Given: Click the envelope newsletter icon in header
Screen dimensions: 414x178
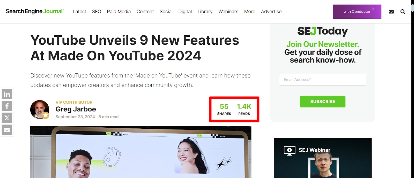Looking at the screenshot, I should (x=391, y=12).
